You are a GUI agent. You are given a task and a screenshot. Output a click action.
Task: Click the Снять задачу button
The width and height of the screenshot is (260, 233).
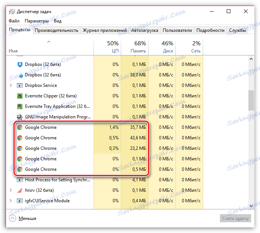click(x=235, y=218)
